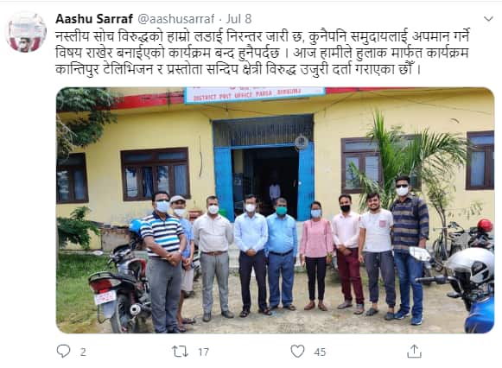This screenshot has width=502, height=368.
Task: Like the tweet with the heart icon
Action: (x=297, y=352)
